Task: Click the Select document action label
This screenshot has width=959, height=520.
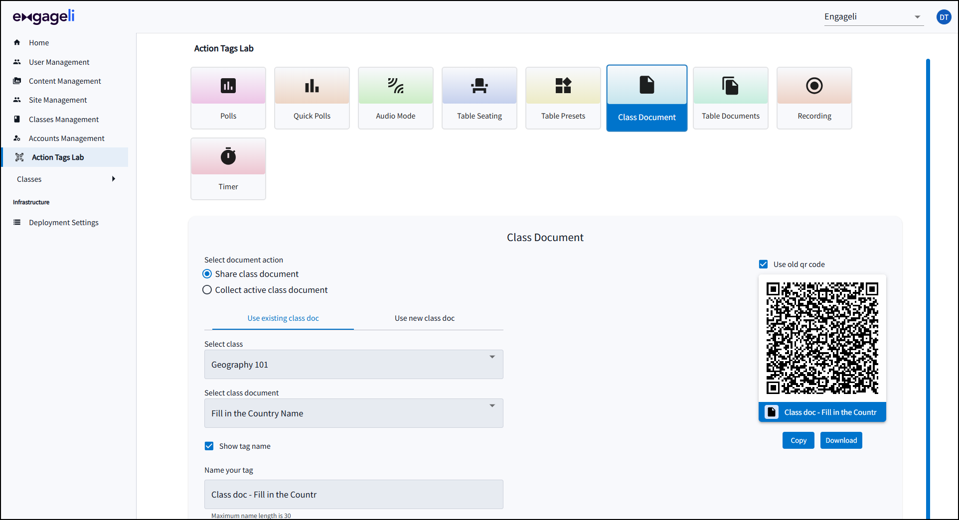Action: 244,260
